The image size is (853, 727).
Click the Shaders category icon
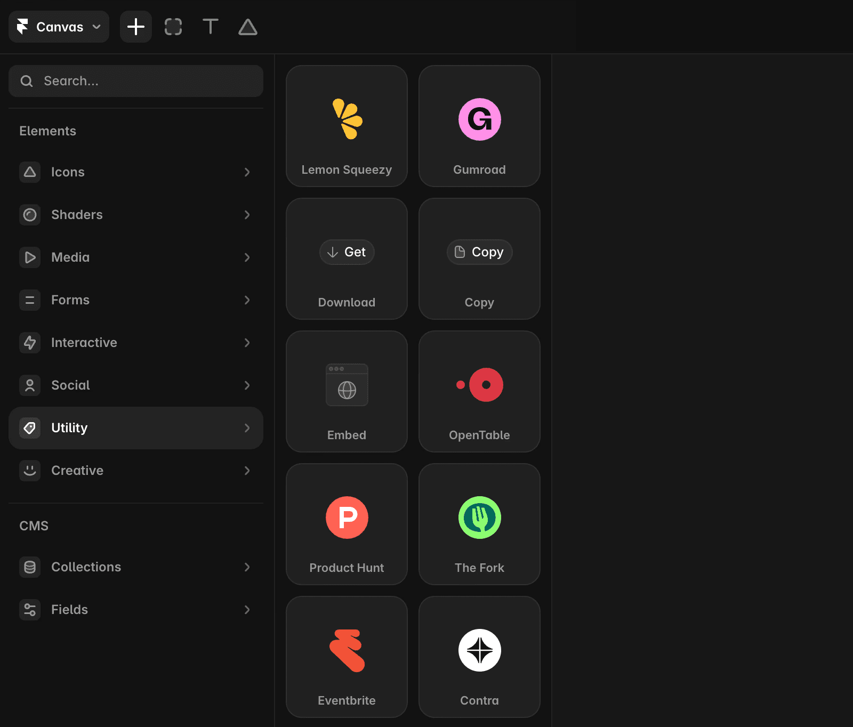click(x=30, y=215)
